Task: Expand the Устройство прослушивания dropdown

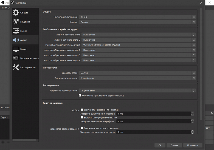Action: point(137,90)
